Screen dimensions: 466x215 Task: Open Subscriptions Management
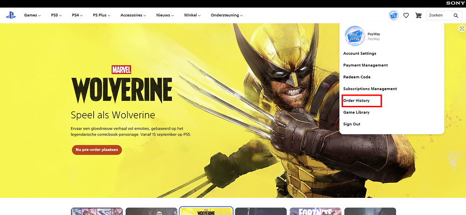coord(370,89)
